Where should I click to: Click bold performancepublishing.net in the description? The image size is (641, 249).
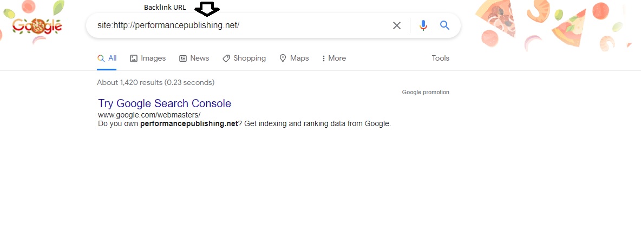pyautogui.click(x=189, y=123)
